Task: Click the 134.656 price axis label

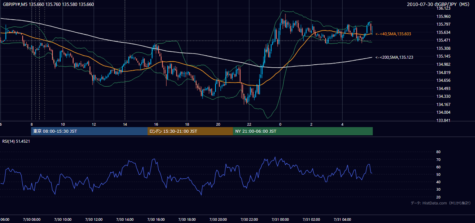Action: coord(443,80)
